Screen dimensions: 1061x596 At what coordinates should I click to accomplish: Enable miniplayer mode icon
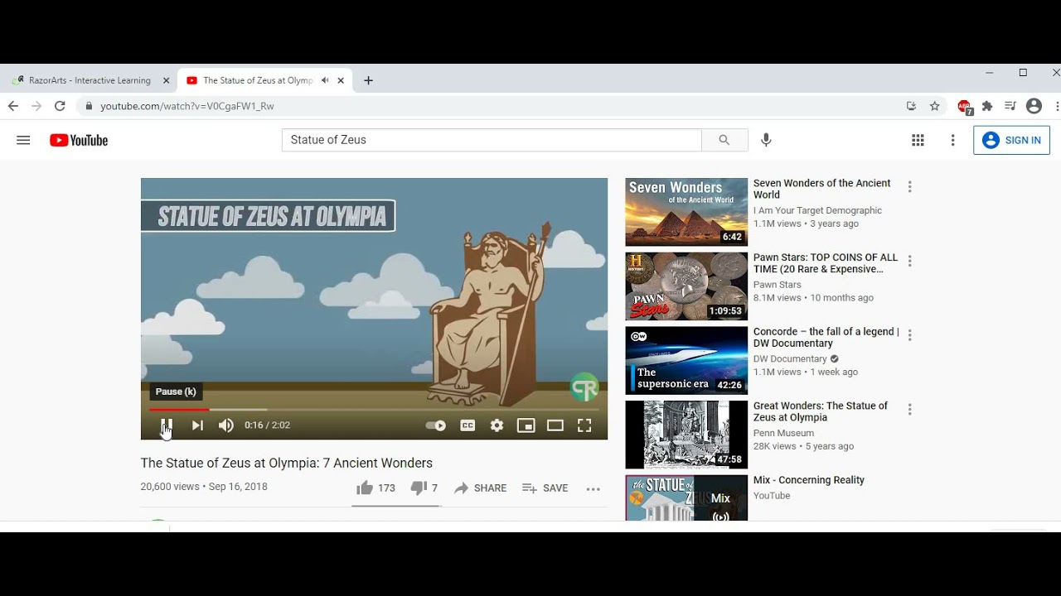tap(526, 425)
